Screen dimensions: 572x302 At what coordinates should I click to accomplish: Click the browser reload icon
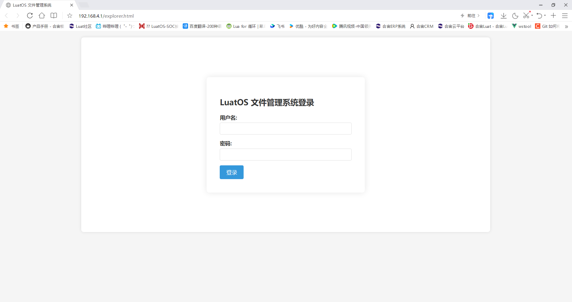(x=30, y=16)
